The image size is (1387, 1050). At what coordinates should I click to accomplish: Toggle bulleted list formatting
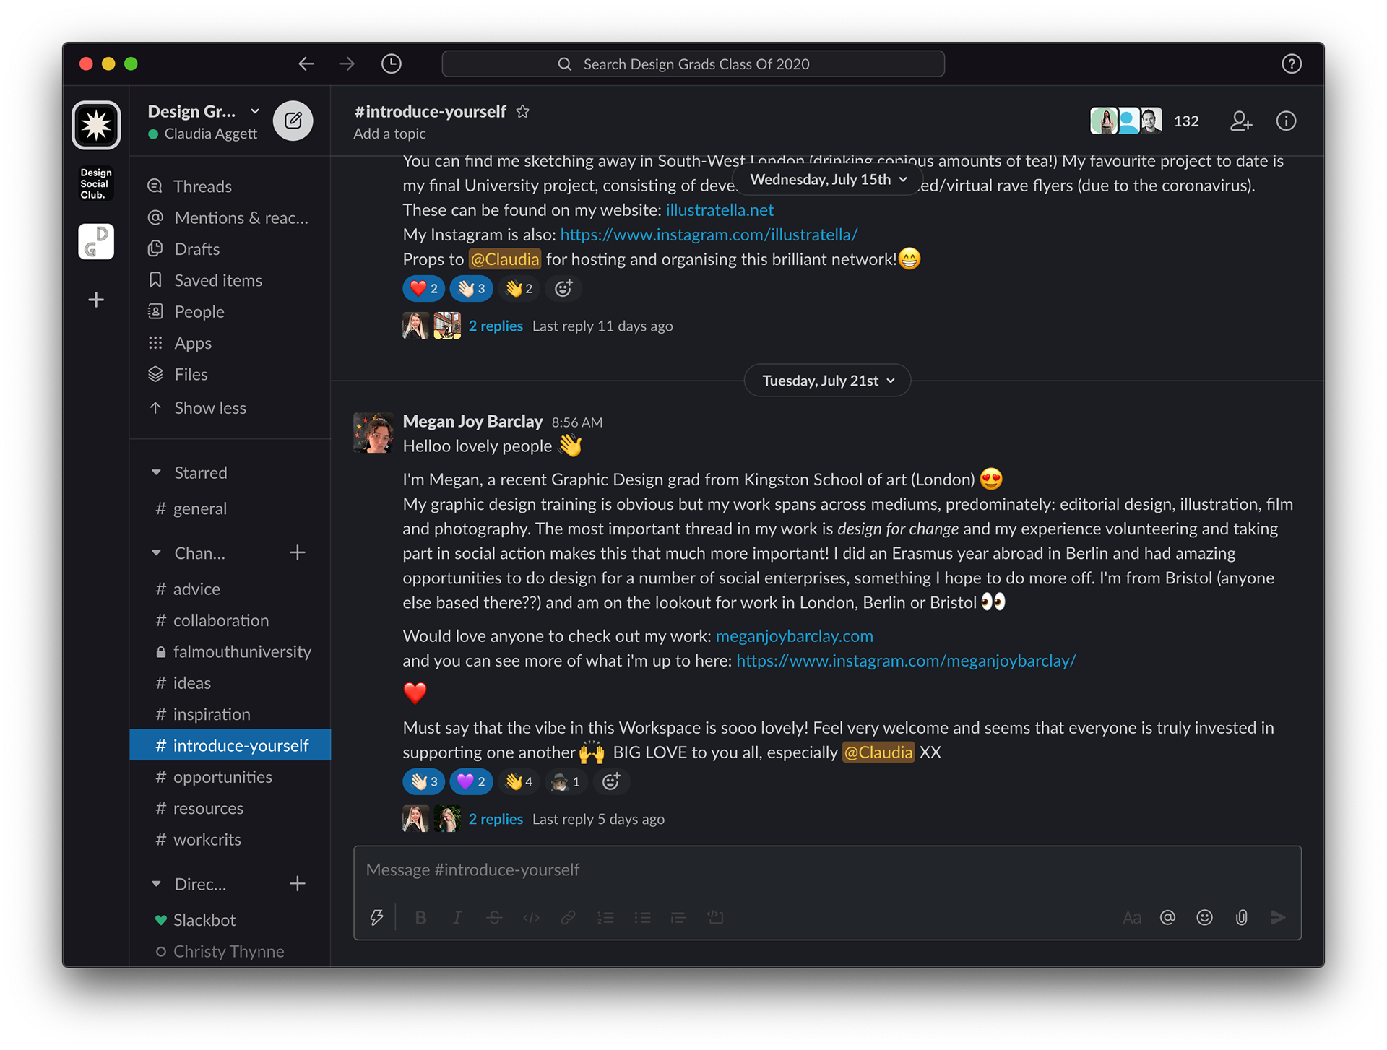point(642,917)
